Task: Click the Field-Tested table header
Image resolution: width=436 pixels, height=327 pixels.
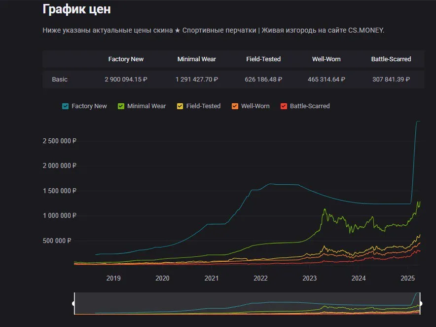Action: (x=263, y=59)
